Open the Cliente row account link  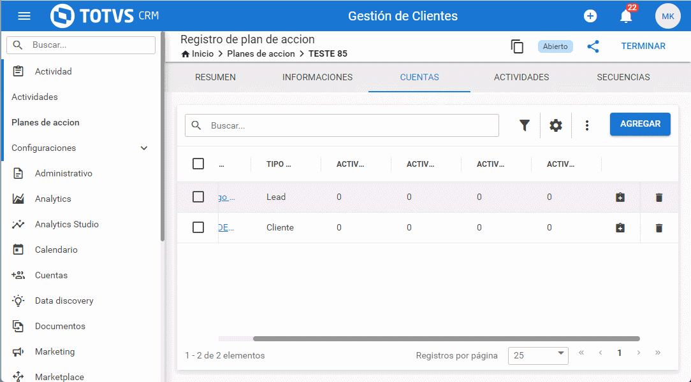click(x=226, y=227)
